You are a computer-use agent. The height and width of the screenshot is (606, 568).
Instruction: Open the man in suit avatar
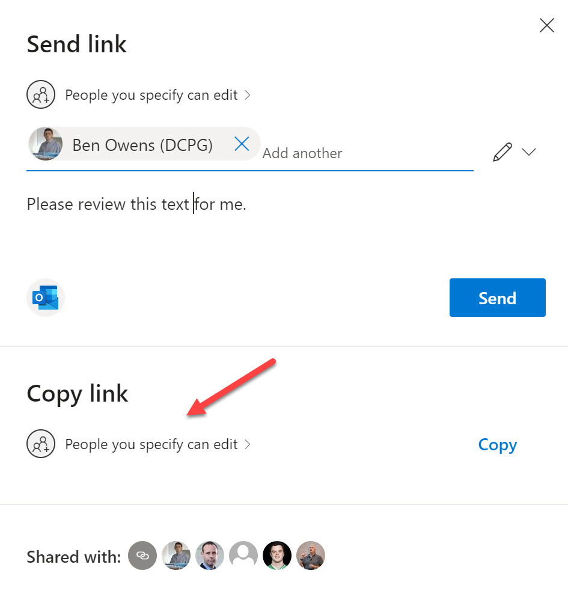(210, 555)
